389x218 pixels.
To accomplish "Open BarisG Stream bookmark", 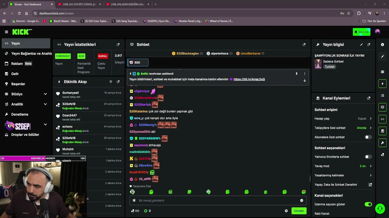I will (x=63, y=21).
